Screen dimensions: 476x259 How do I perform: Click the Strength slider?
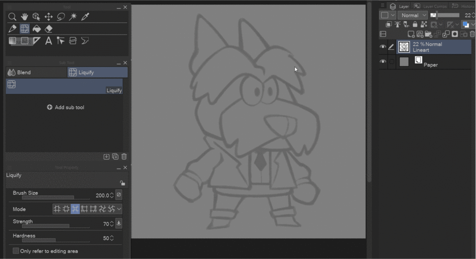[x=56, y=226]
